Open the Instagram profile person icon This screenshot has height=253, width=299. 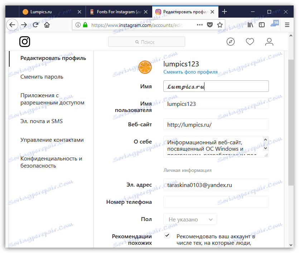pos(269,42)
